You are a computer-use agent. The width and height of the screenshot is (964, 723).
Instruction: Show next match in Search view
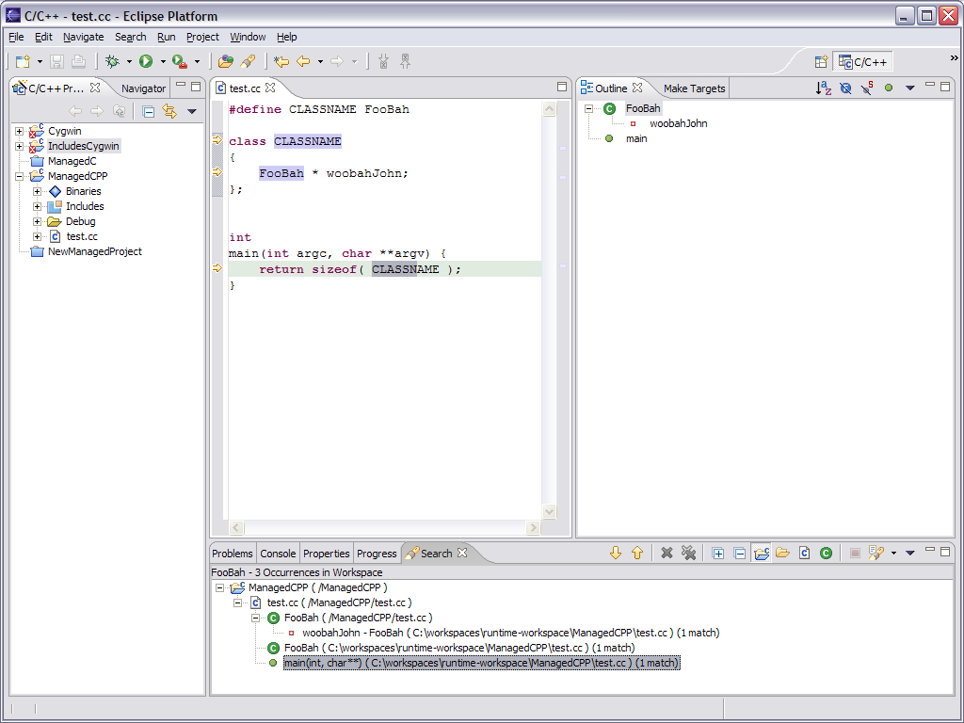click(616, 554)
